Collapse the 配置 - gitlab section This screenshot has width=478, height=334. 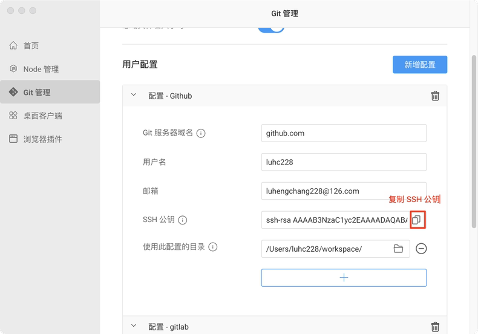(x=134, y=326)
